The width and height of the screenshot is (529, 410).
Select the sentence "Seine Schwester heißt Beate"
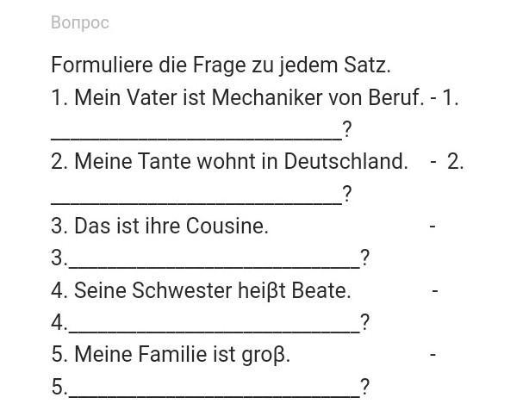(201, 290)
